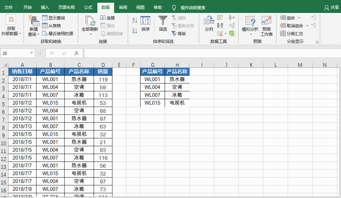
Task: Sort ascending A to Z
Action: [x=135, y=20]
